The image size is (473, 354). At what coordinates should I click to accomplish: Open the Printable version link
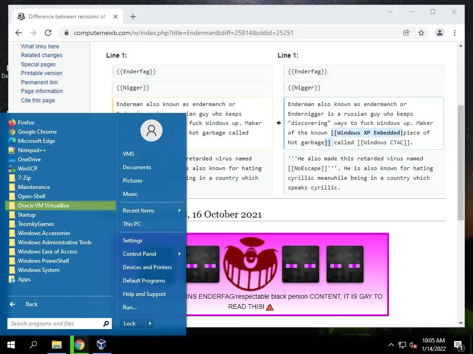[x=42, y=73]
